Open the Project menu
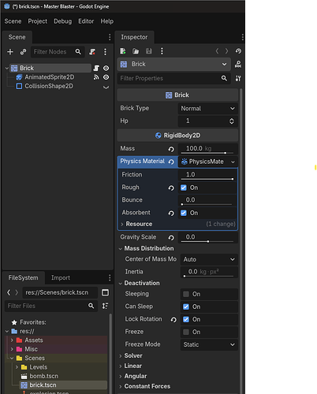Screen dimensions: 317x394 38,21
